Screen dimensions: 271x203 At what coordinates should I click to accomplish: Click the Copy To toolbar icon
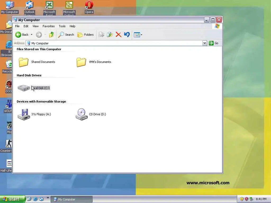coord(110,35)
